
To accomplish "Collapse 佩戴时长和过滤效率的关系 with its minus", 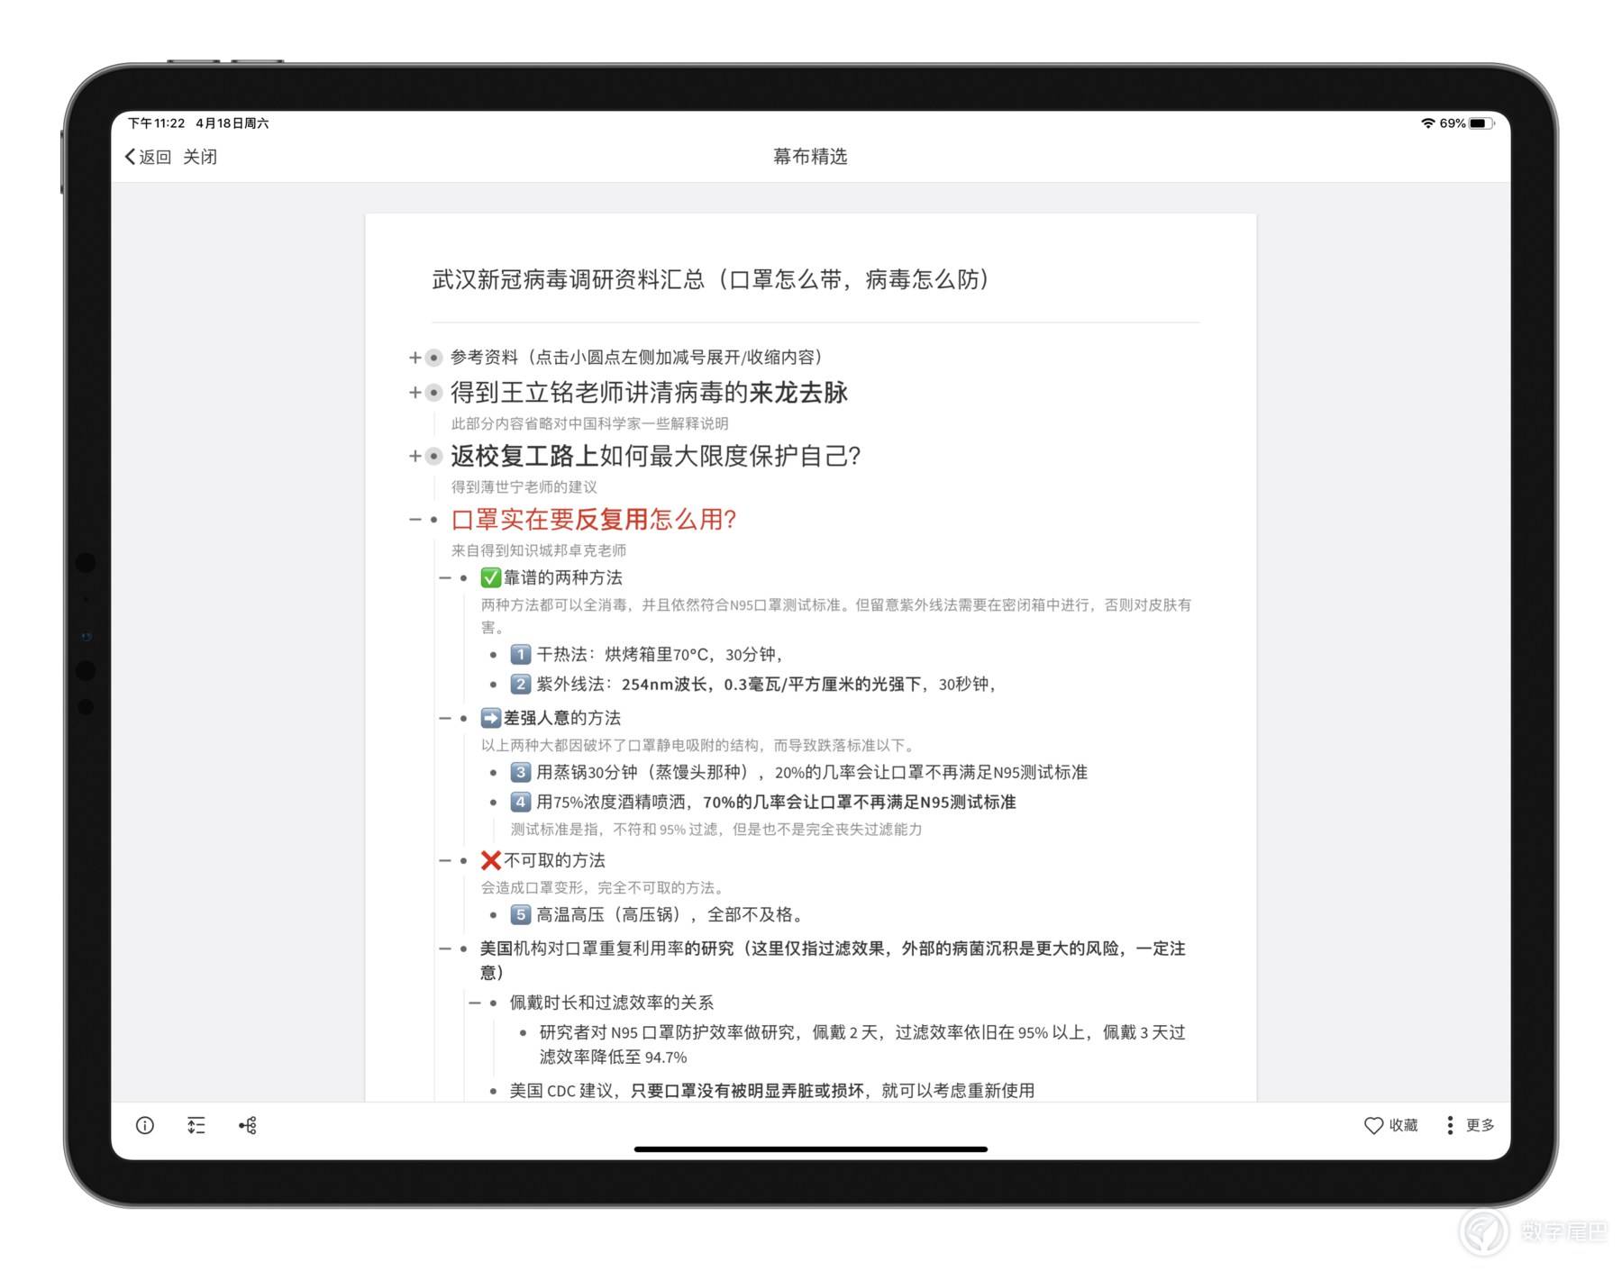I will (475, 1003).
